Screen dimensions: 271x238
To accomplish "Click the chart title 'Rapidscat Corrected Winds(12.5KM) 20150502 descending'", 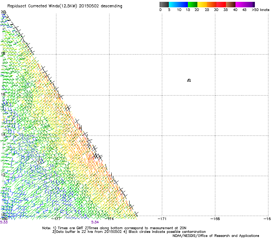I will tap(65, 6).
